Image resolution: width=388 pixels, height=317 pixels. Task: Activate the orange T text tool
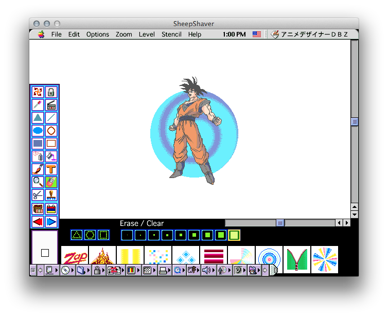(x=51, y=169)
